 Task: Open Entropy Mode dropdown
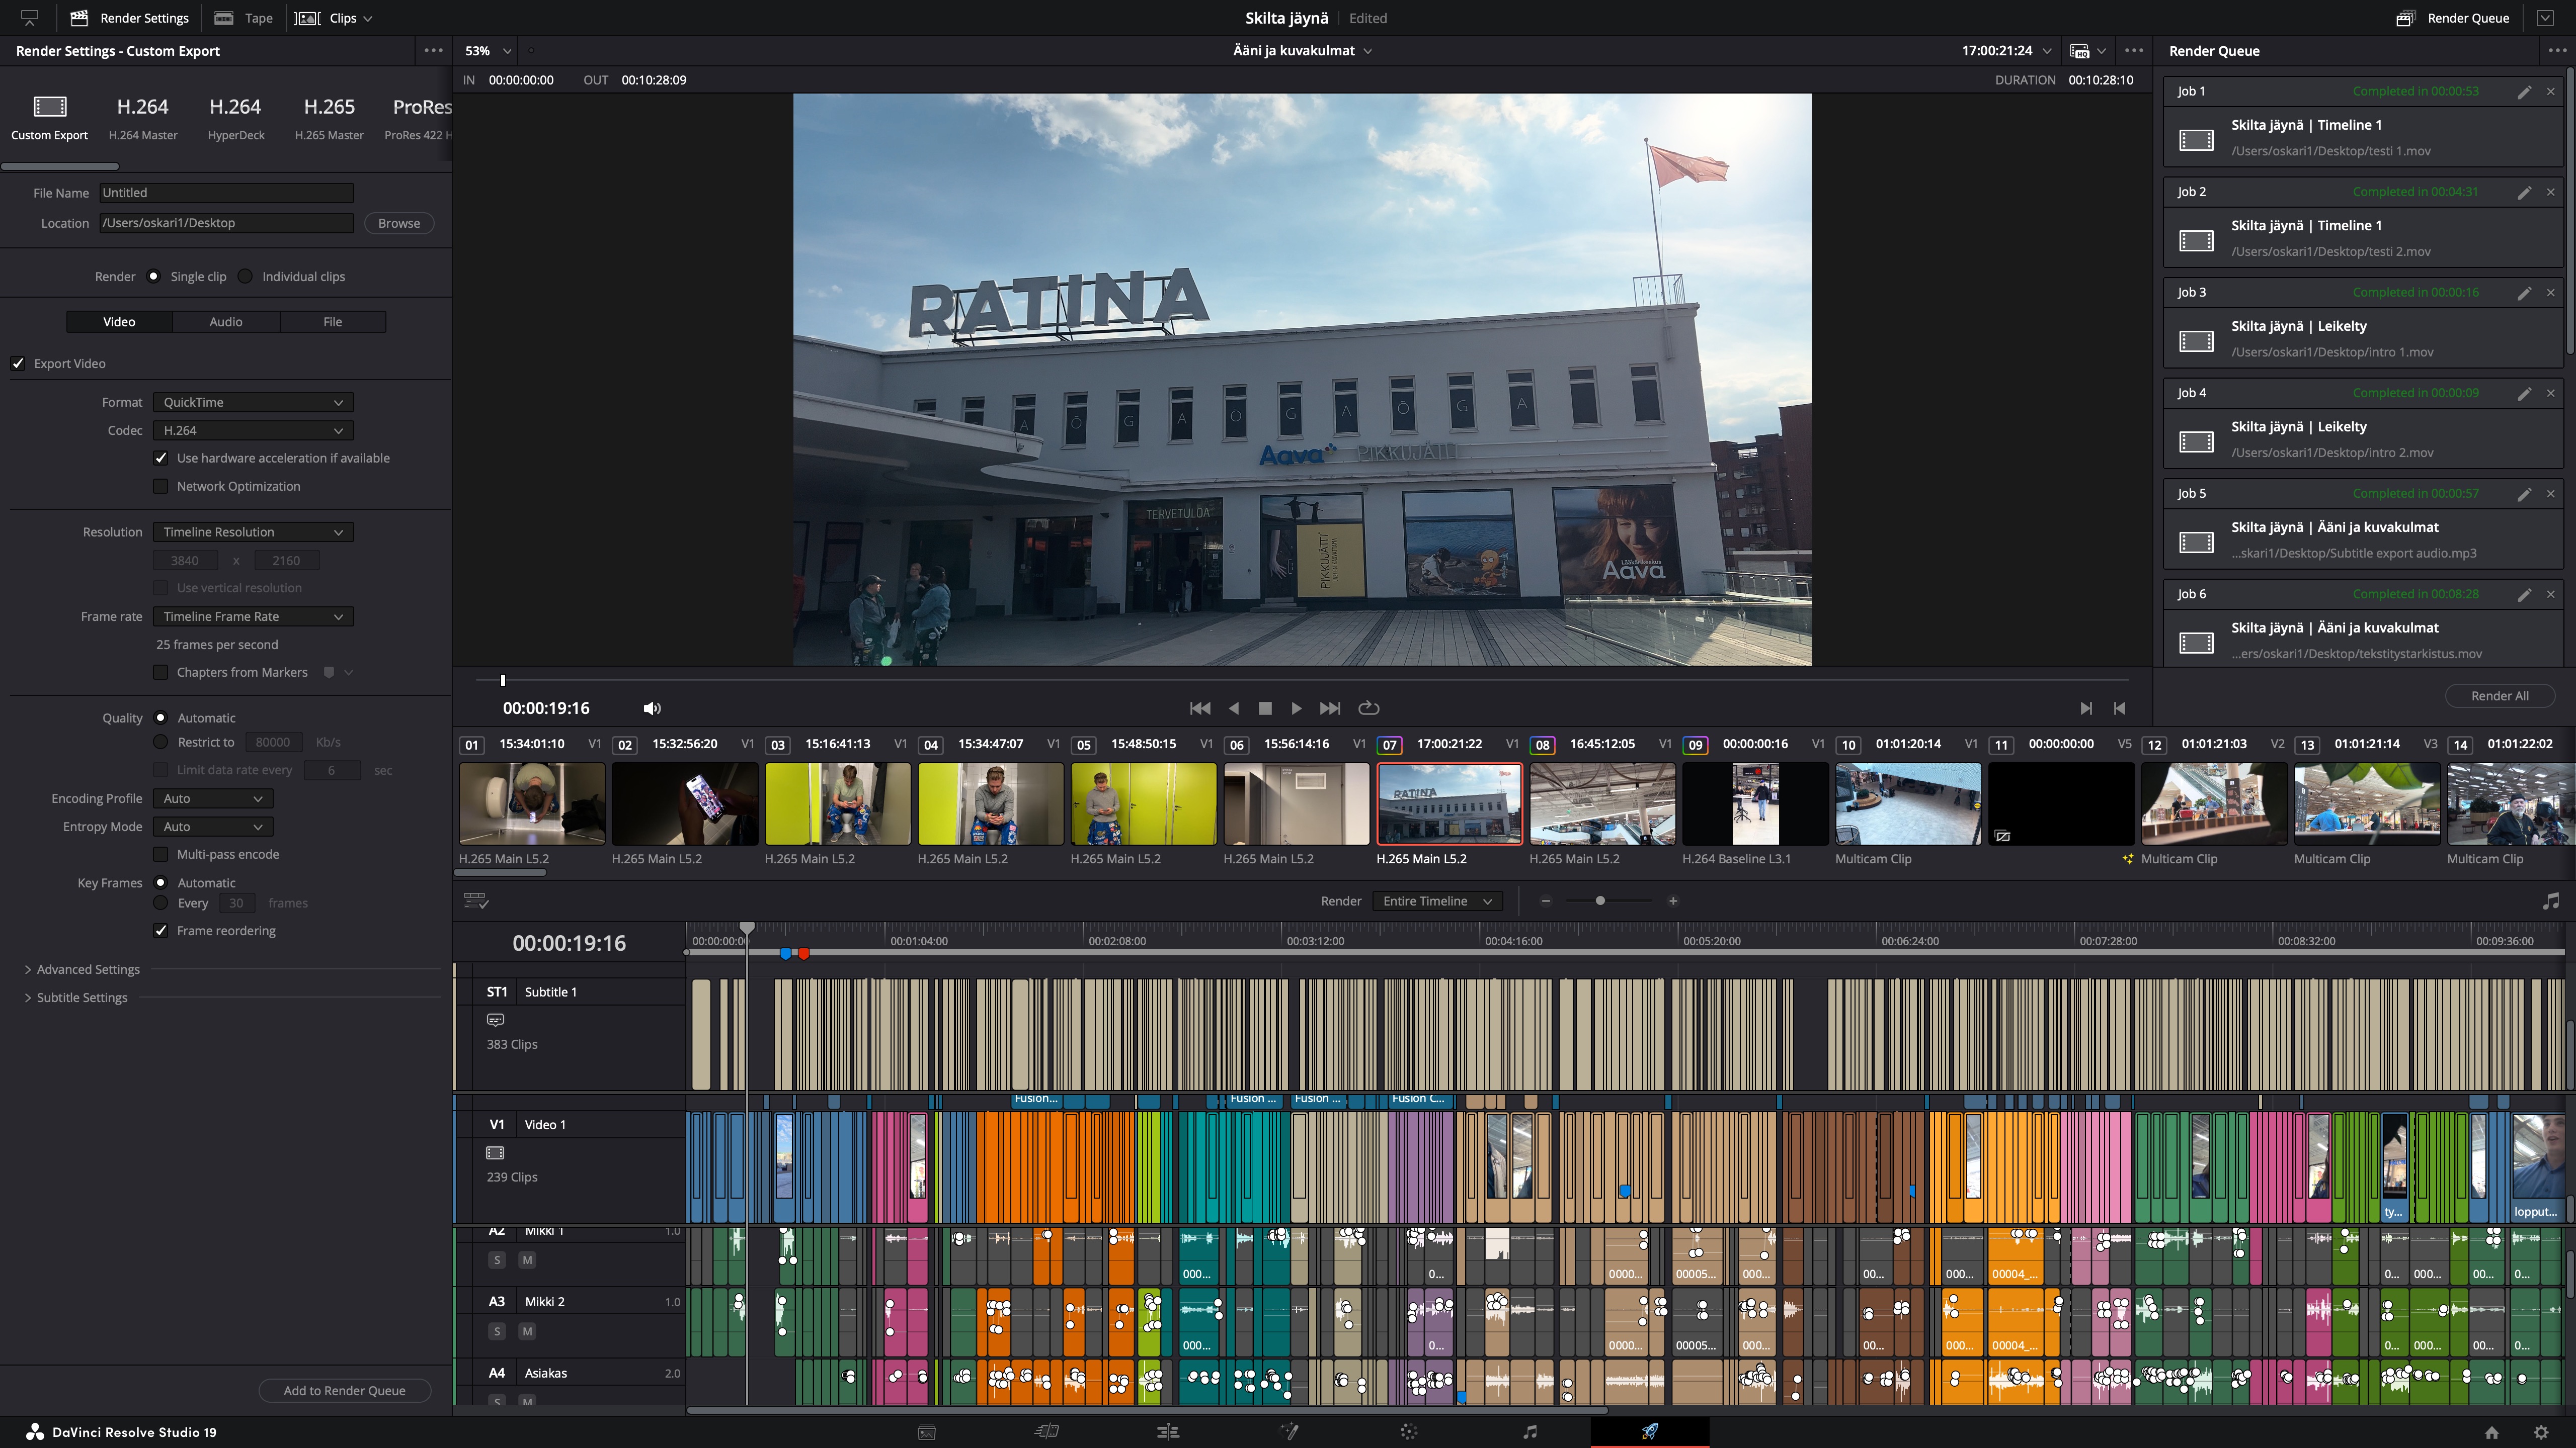click(x=213, y=827)
